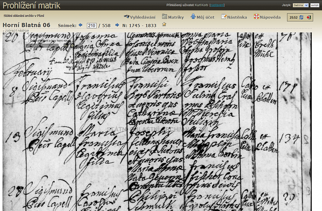Open the Jazyk language dropdown
The image size is (322, 211).
pyautogui.click(x=300, y=5)
